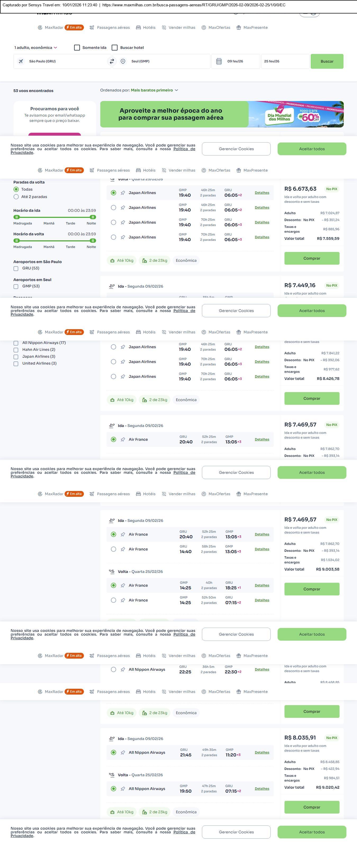Enable the Somente ida checkbox
This screenshot has height=845, width=357.
pyautogui.click(x=77, y=48)
